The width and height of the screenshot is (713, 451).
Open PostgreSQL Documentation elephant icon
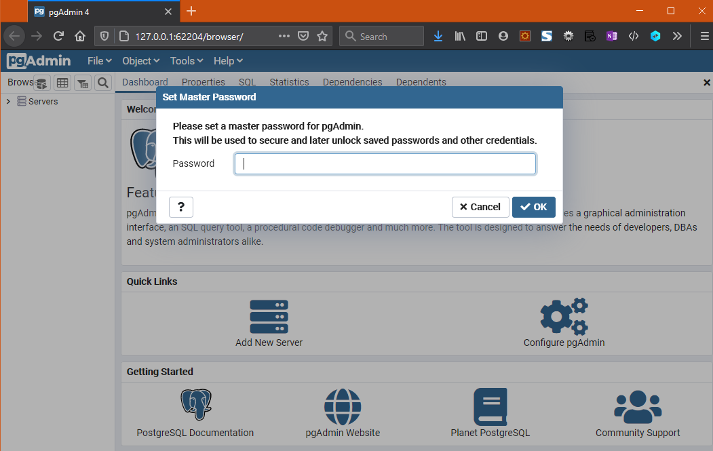(x=195, y=406)
